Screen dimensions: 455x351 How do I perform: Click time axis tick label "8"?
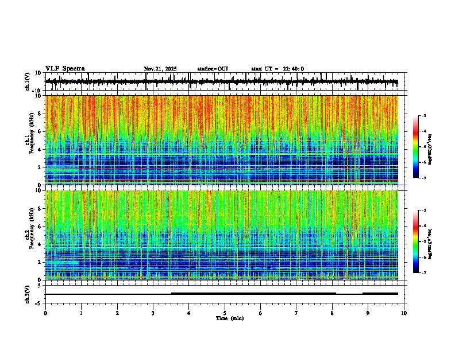332,313
